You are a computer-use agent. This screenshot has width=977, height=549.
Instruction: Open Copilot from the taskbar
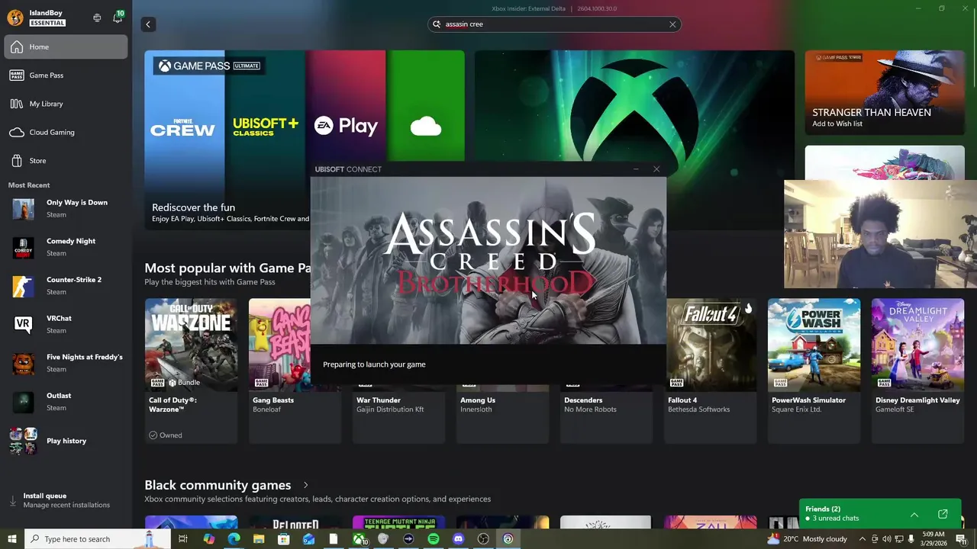click(x=209, y=539)
